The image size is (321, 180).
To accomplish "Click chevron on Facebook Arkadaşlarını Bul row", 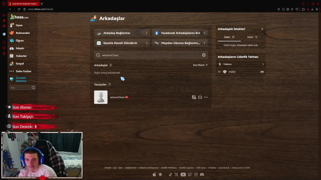I will (204, 33).
